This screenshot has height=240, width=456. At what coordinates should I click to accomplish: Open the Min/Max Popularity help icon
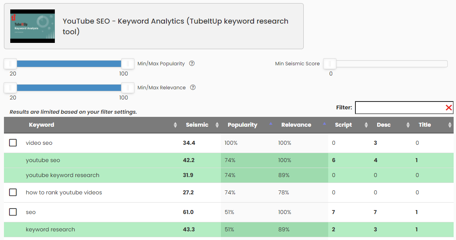pyautogui.click(x=192, y=63)
